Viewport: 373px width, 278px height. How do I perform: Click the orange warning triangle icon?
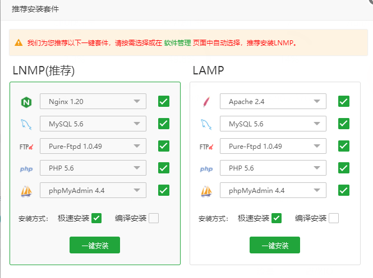19,43
